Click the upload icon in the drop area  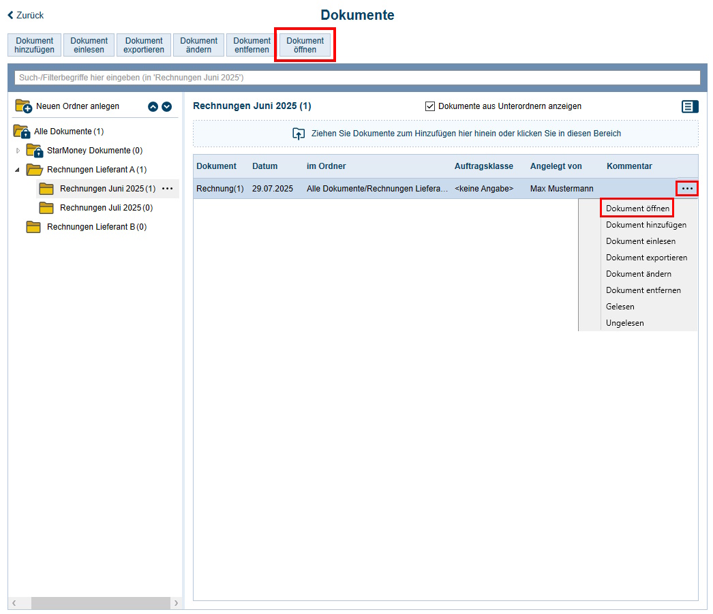click(x=299, y=134)
